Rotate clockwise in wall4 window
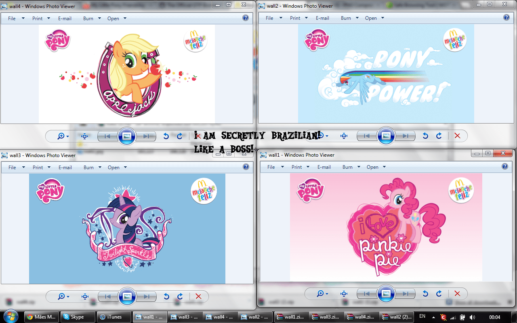Image resolution: width=517 pixels, height=323 pixels. [x=180, y=136]
